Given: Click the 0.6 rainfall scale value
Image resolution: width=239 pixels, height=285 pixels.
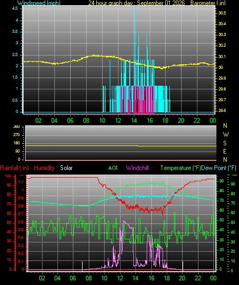Looking at the screenshot, I should (x=21, y=222).
